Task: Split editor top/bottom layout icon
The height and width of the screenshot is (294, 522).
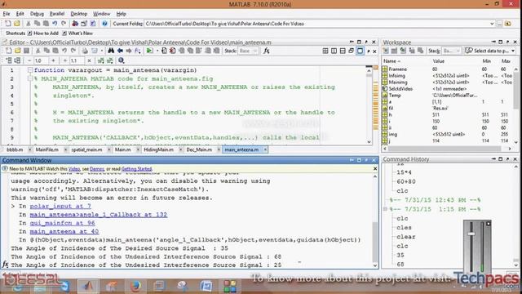Action: click(x=343, y=51)
